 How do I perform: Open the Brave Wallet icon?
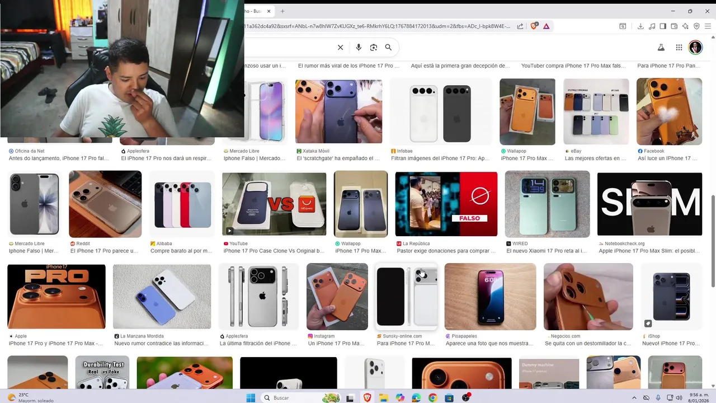pos(674,26)
